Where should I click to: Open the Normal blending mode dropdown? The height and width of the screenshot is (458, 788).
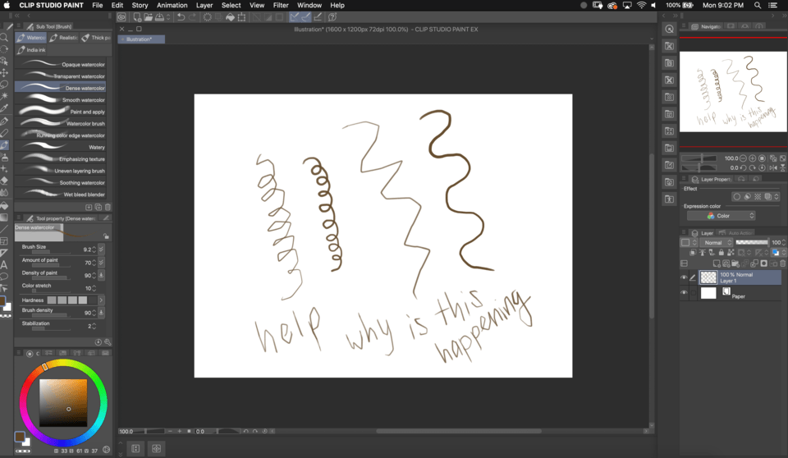pyautogui.click(x=714, y=243)
